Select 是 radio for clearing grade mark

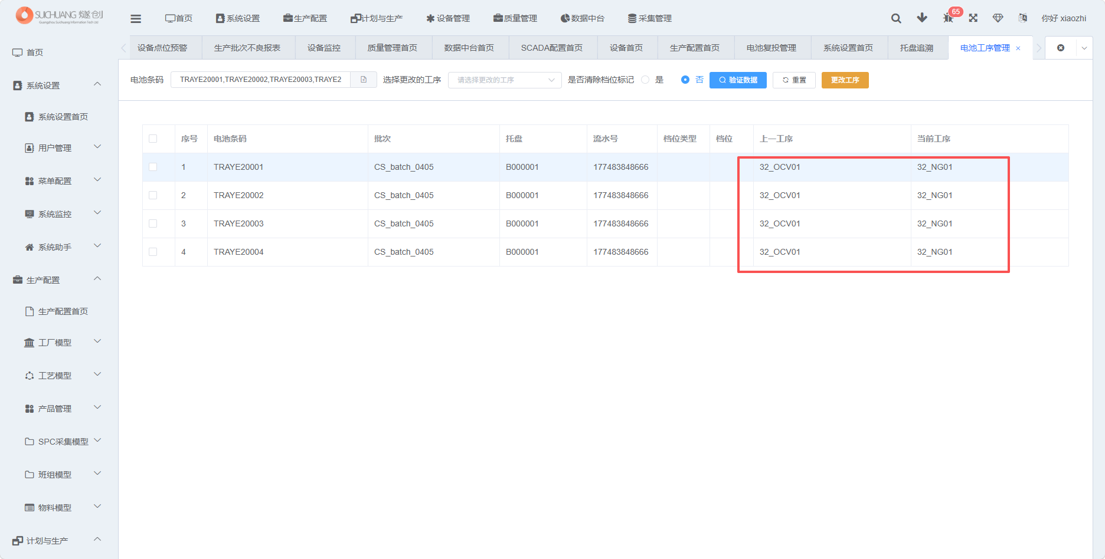coord(645,80)
